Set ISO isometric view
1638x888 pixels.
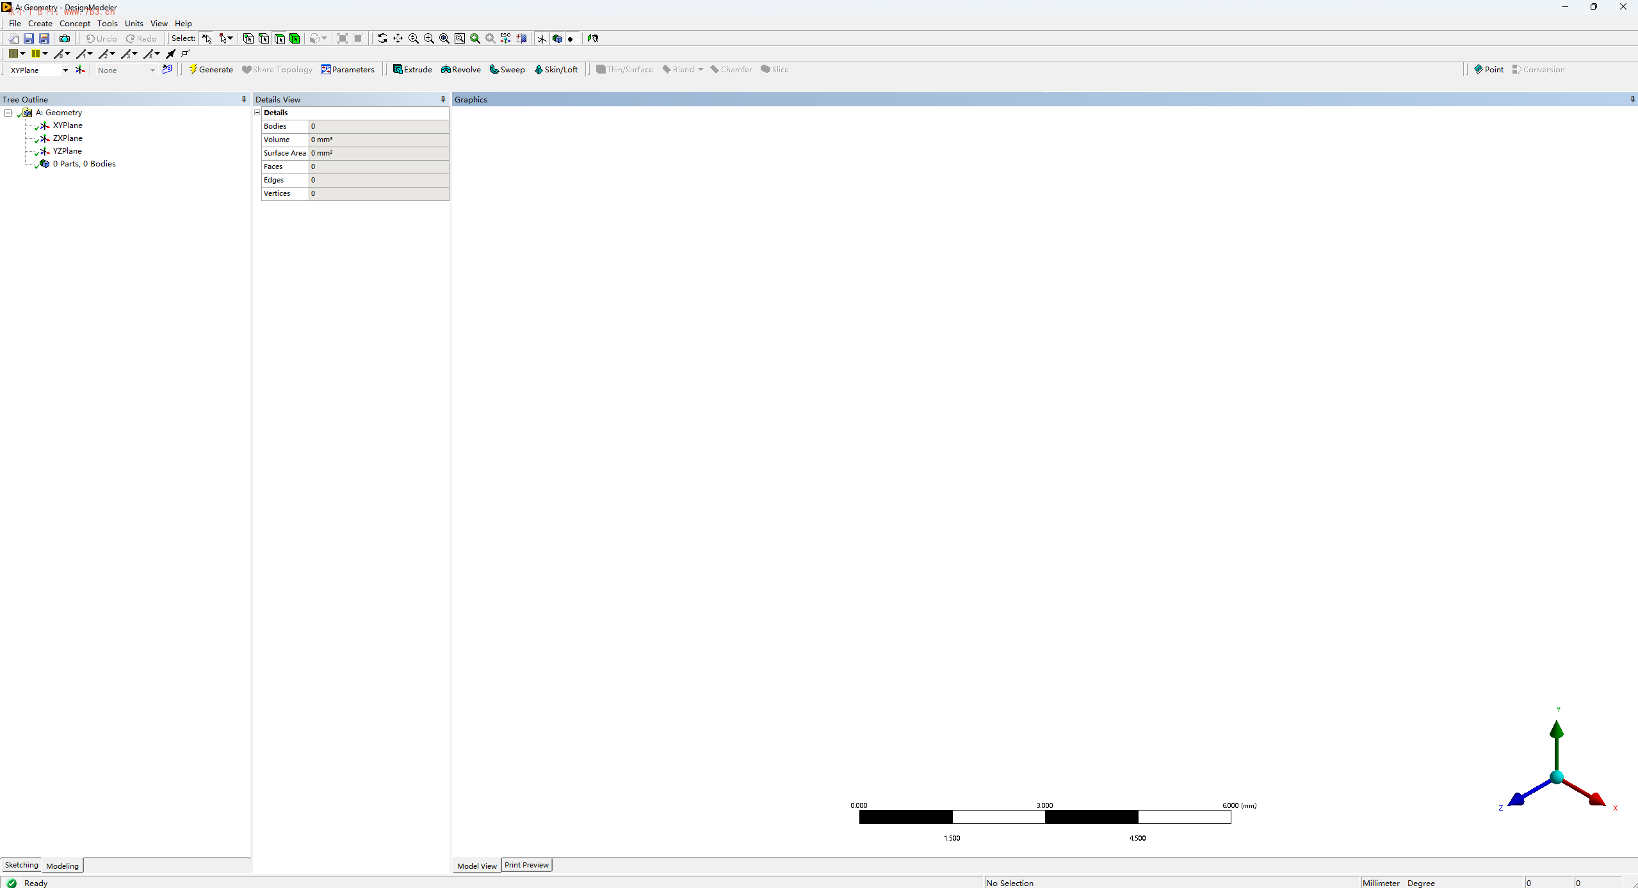[506, 38]
